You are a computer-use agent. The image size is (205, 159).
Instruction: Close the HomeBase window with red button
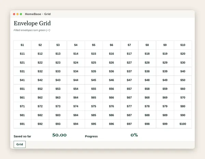pos(14,14)
